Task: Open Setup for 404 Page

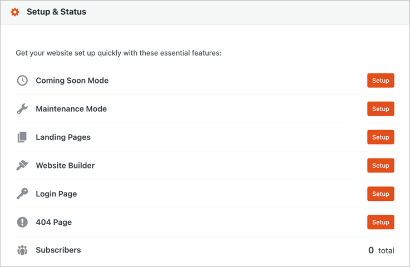Action: pos(381,222)
